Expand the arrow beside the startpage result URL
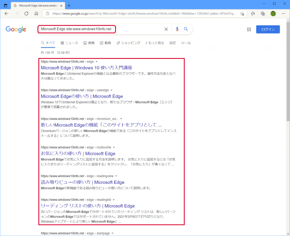The height and width of the screenshot is (236, 290). pos(112,233)
